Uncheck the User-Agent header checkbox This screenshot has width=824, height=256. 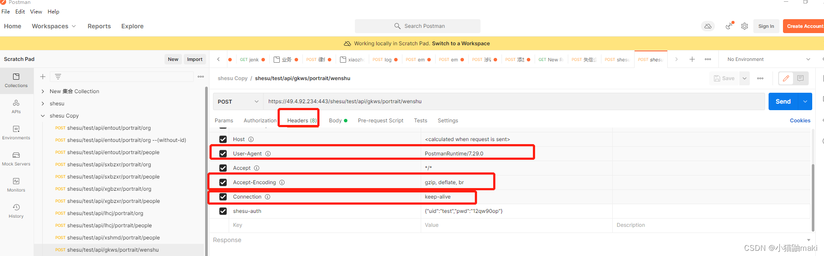tap(223, 154)
